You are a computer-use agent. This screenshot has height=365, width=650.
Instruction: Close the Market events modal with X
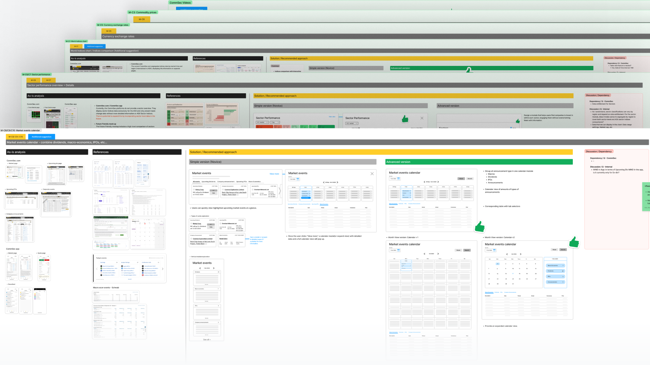[x=372, y=174]
